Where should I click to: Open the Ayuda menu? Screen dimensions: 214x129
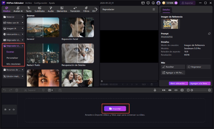click(x=52, y=3)
